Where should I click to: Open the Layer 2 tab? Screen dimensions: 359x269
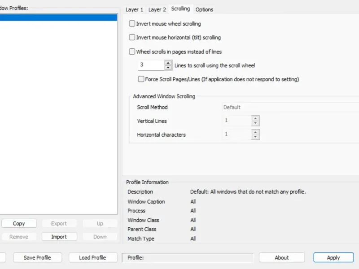point(157,9)
